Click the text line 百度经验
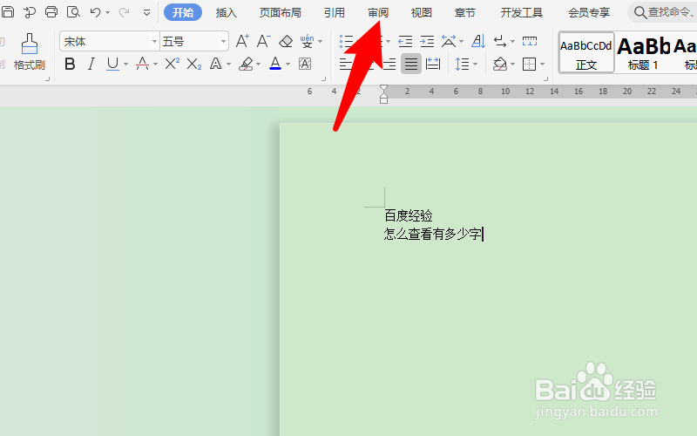Screen dimensions: 697x436 pyautogui.click(x=409, y=215)
